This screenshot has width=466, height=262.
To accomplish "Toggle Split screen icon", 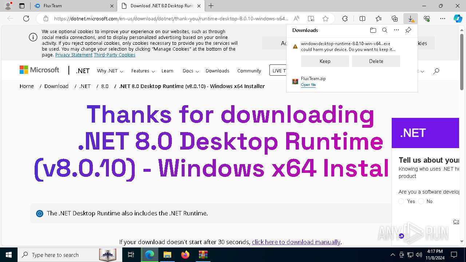I will 362,19.
